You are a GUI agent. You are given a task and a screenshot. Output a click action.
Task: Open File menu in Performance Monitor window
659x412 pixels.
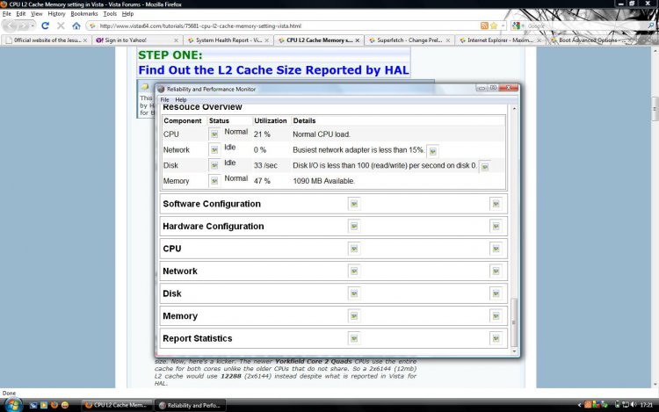tap(165, 100)
